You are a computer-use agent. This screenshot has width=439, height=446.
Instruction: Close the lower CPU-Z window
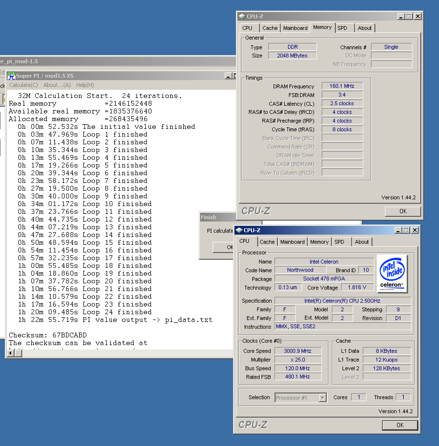(x=415, y=230)
